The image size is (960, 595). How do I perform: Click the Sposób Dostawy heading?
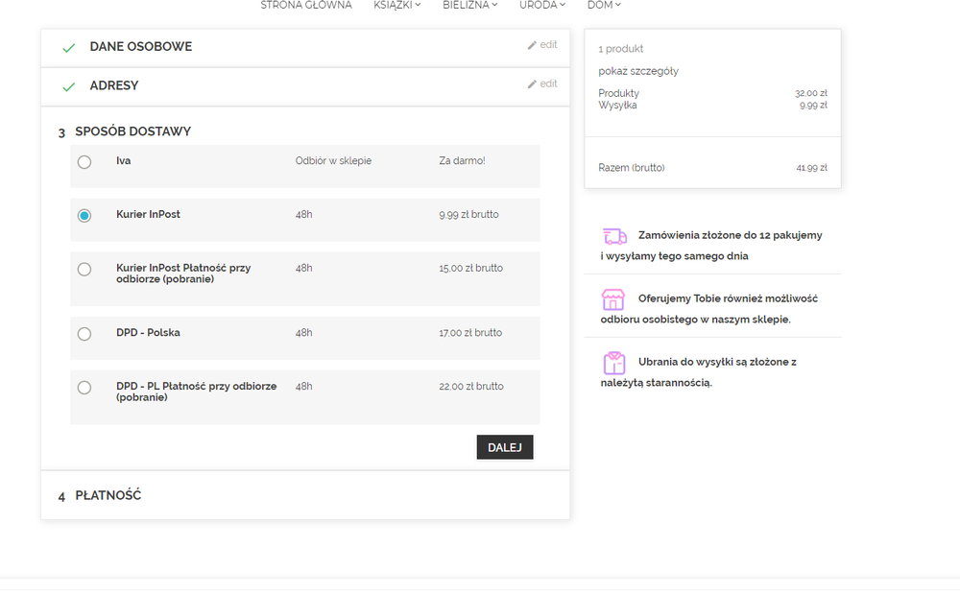pyautogui.click(x=132, y=131)
